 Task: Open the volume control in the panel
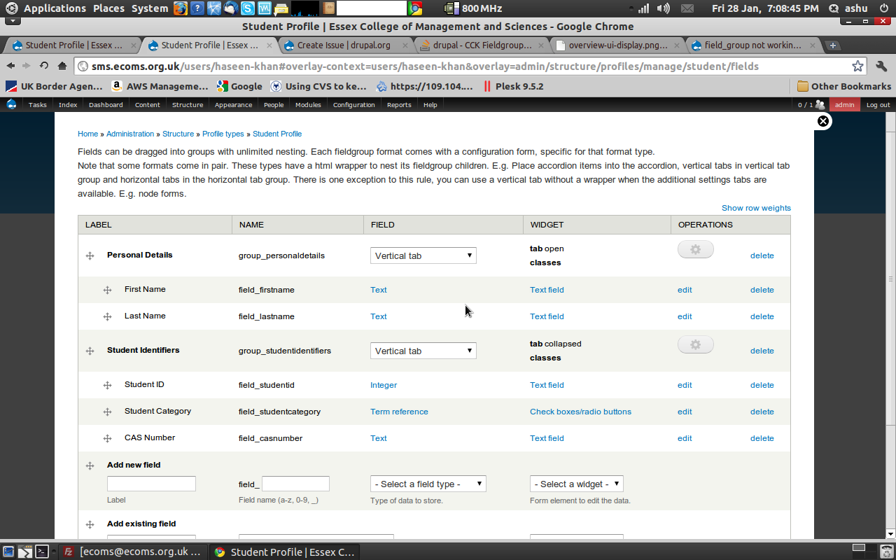662,8
